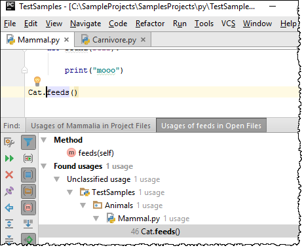This screenshot has width=302, height=248.
Task: Toggle group by usage type button
Action: (x=28, y=158)
